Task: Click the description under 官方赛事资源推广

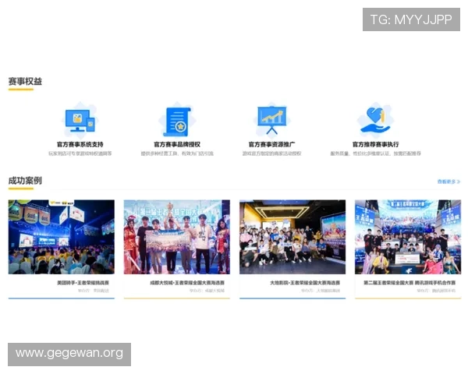Action: [x=271, y=153]
